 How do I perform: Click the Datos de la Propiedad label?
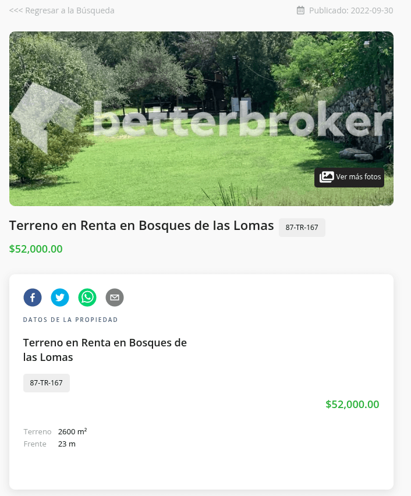(70, 320)
